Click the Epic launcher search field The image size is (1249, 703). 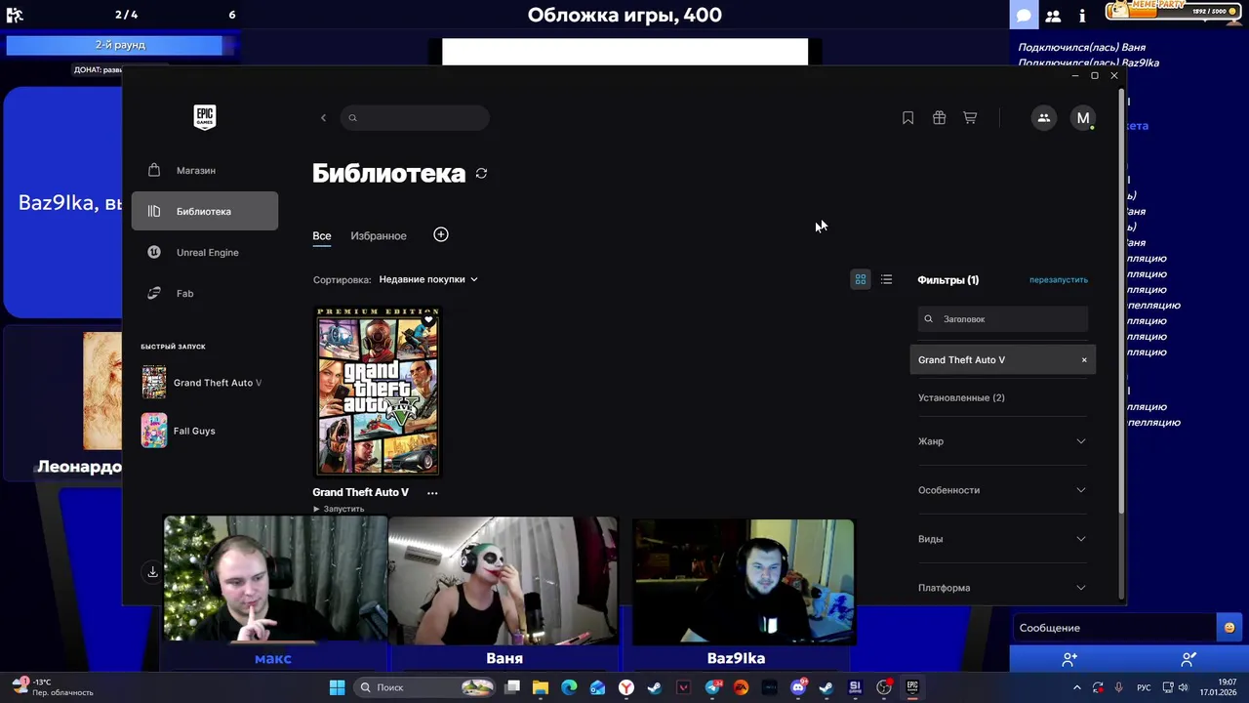[415, 118]
